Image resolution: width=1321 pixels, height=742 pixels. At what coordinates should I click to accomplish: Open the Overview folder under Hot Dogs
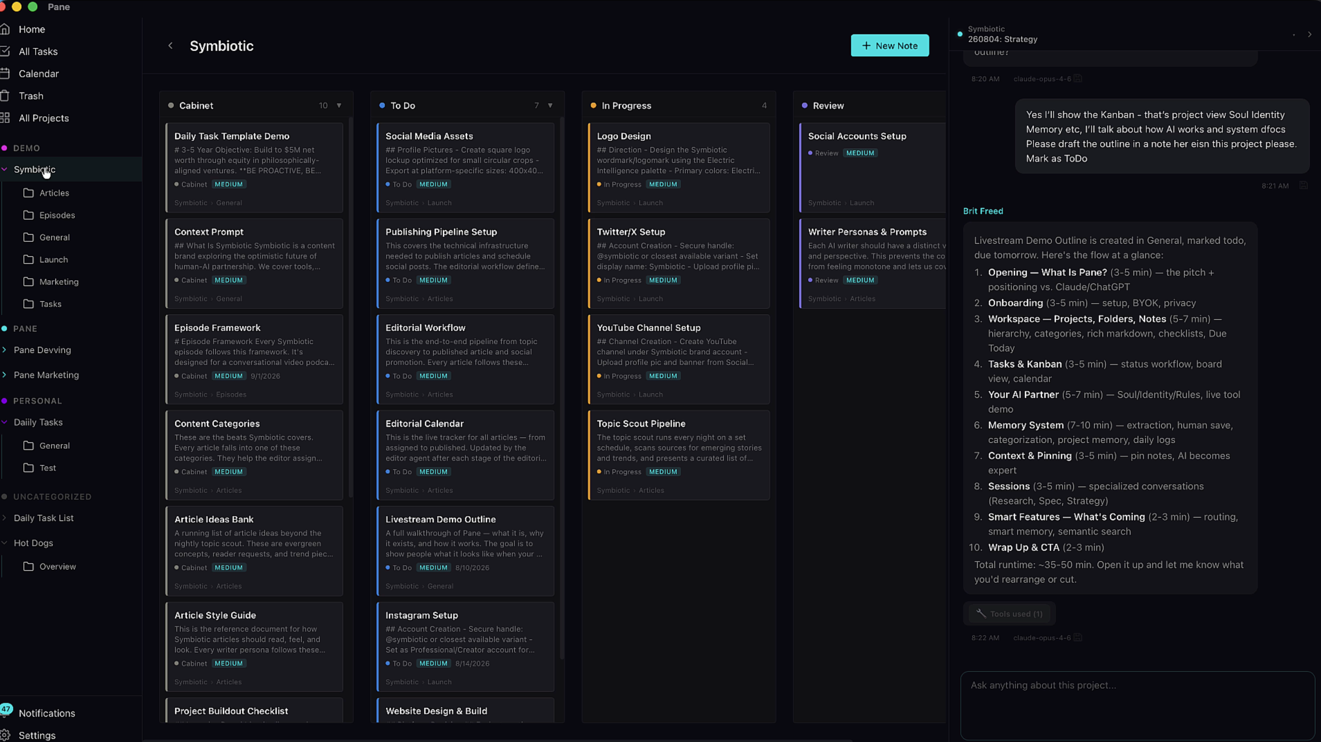point(57,566)
